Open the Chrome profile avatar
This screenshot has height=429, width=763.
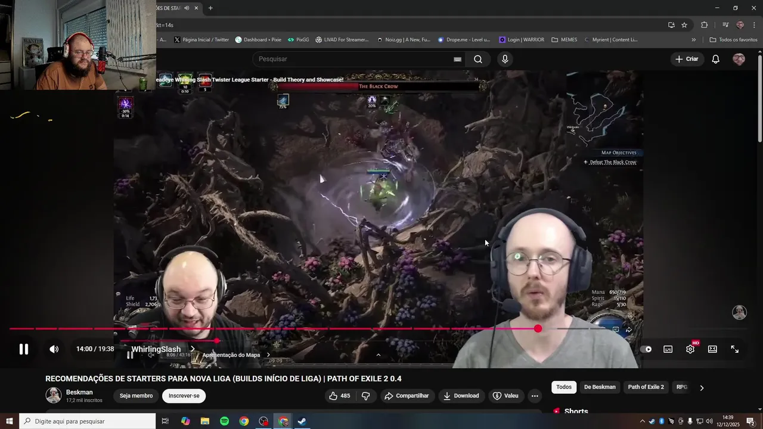(x=740, y=25)
